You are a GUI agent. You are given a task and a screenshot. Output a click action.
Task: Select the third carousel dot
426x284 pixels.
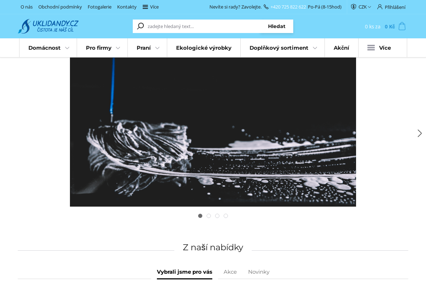217,216
